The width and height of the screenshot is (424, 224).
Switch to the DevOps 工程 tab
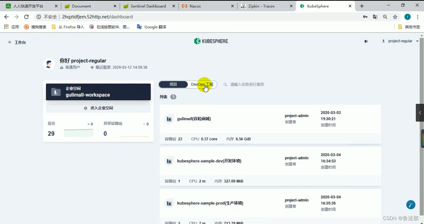pos(202,85)
